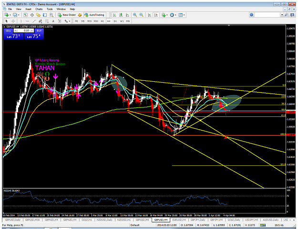Open the View menu
Screen dimensions: 298x229
(x=19, y=9)
